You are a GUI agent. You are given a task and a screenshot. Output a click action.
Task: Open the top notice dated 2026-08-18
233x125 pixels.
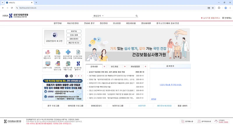click(107, 72)
